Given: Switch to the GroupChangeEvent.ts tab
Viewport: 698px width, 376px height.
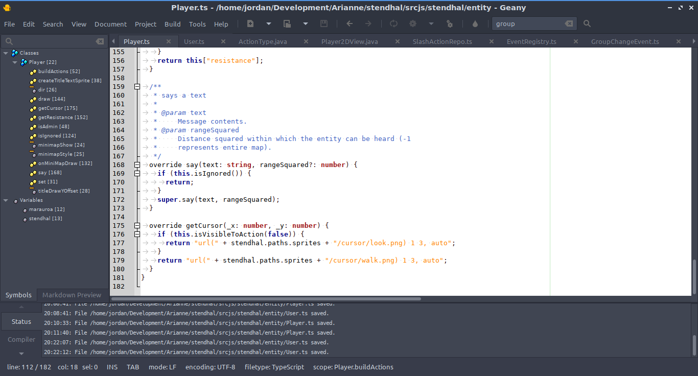Looking at the screenshot, I should (x=625, y=41).
